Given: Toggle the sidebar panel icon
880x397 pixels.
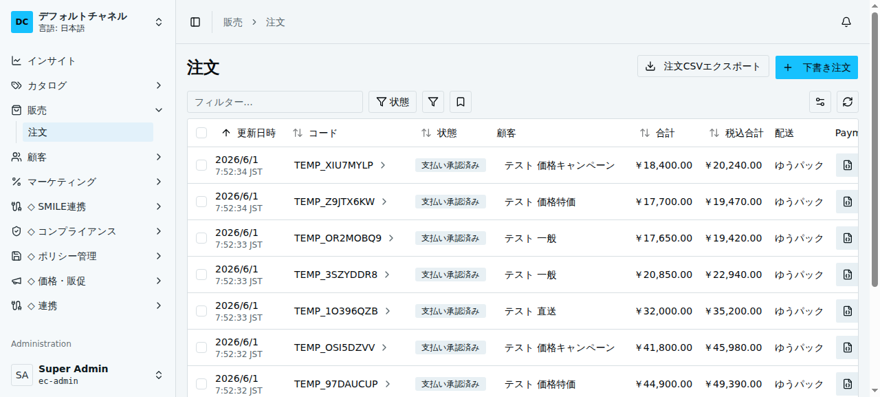Looking at the screenshot, I should pyautogui.click(x=195, y=22).
